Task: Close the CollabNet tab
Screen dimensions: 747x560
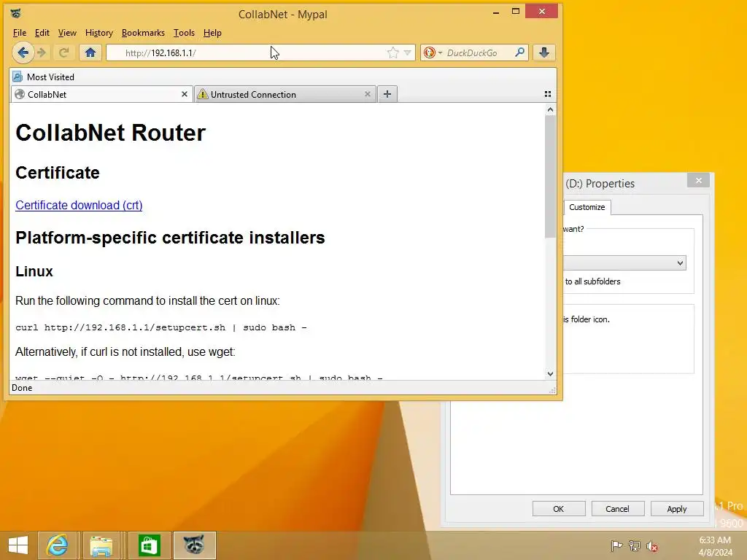Action: point(185,94)
